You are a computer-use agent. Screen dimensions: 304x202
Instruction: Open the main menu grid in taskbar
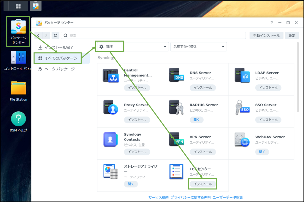(18, 6)
